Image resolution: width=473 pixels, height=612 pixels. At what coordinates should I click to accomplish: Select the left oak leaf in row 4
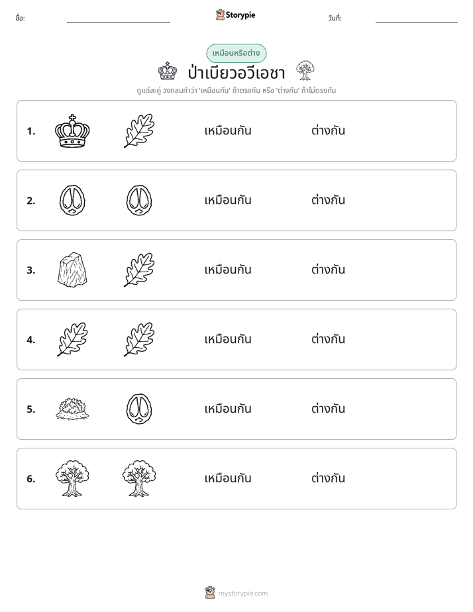(x=72, y=339)
